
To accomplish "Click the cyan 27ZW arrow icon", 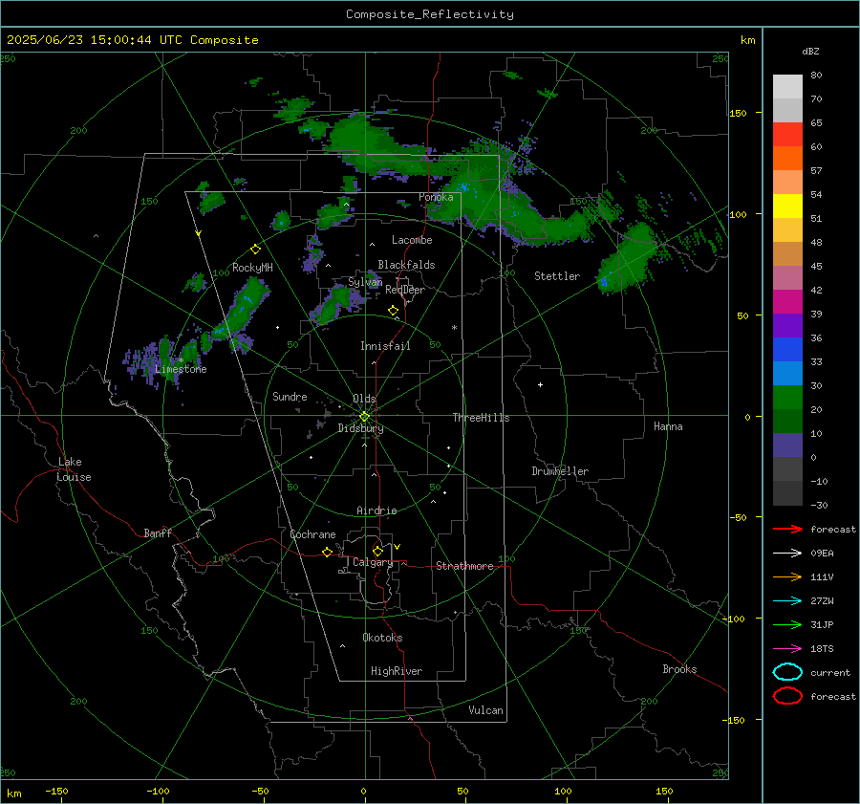I will [x=787, y=601].
